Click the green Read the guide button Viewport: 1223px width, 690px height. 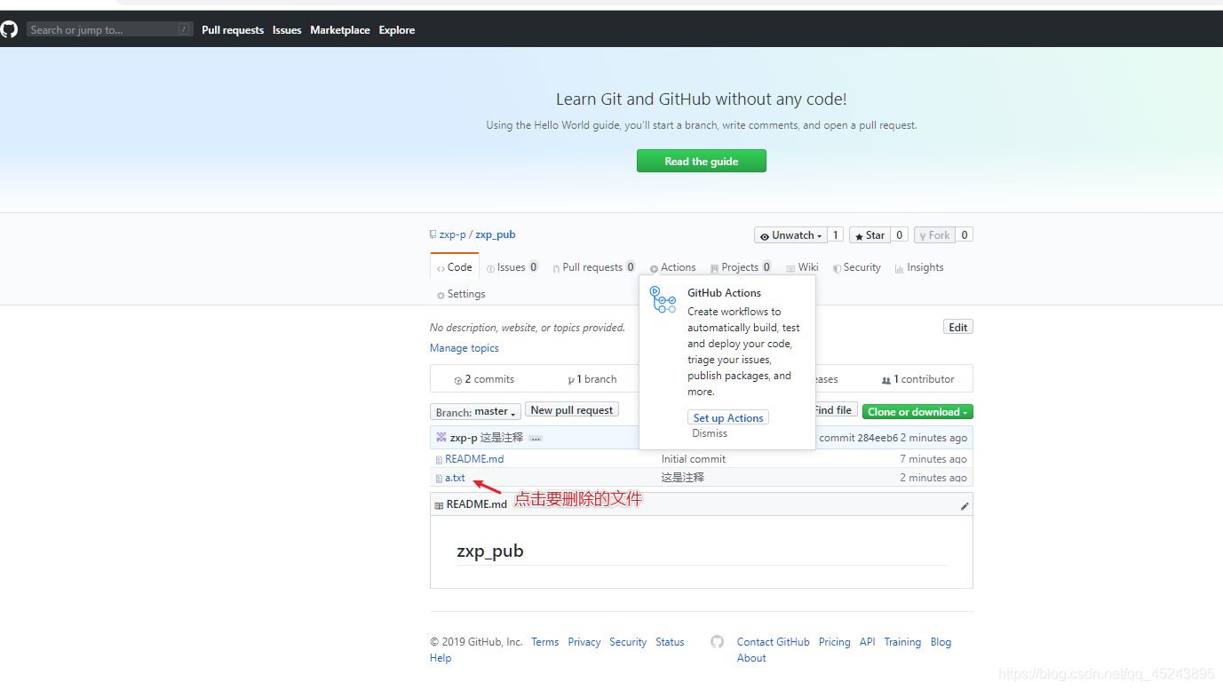point(702,161)
